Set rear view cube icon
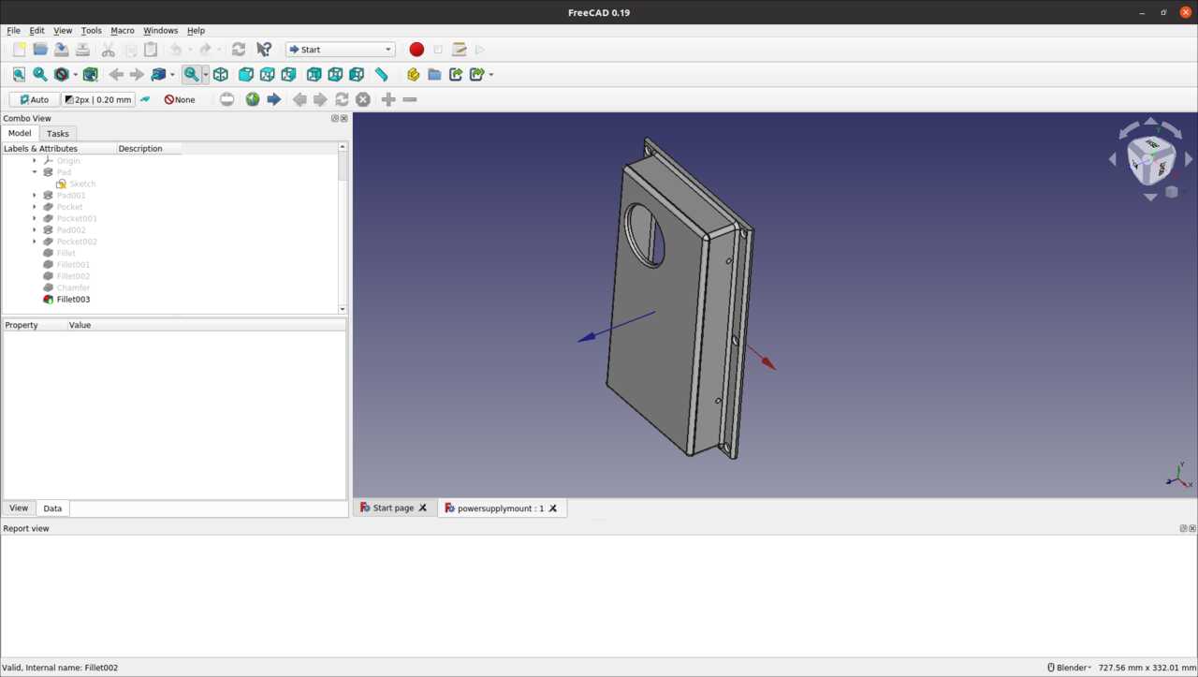Image resolution: width=1198 pixels, height=677 pixels. [x=314, y=74]
